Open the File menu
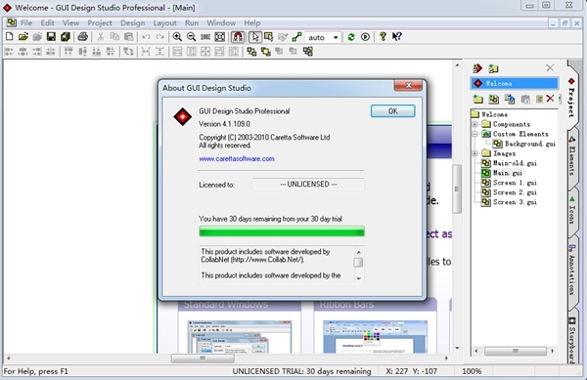 [x=26, y=22]
